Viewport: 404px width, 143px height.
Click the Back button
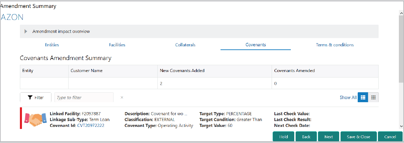click(306, 137)
